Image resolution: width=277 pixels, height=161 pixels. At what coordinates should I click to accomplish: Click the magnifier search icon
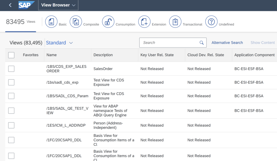tap(202, 43)
